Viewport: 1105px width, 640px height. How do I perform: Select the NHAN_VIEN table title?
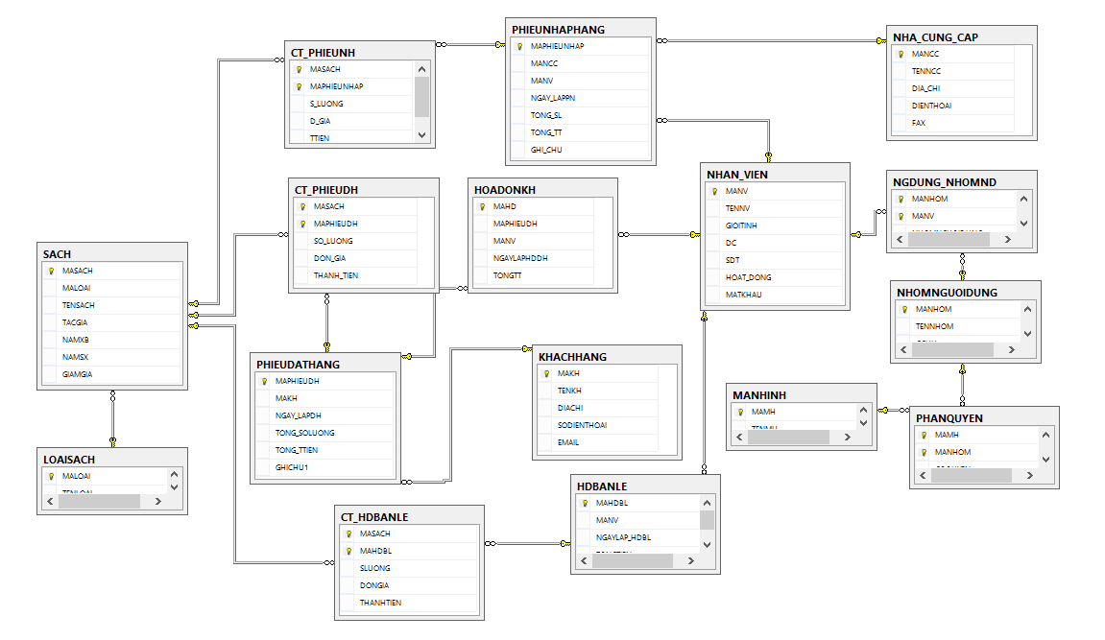(737, 175)
